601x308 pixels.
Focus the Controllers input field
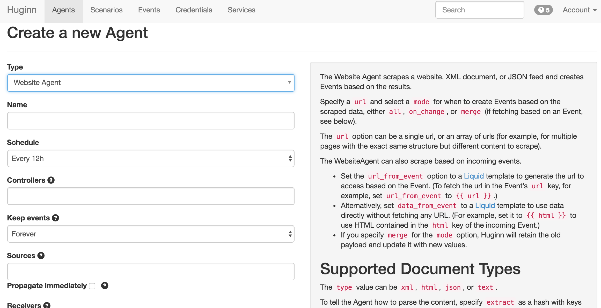click(x=151, y=196)
